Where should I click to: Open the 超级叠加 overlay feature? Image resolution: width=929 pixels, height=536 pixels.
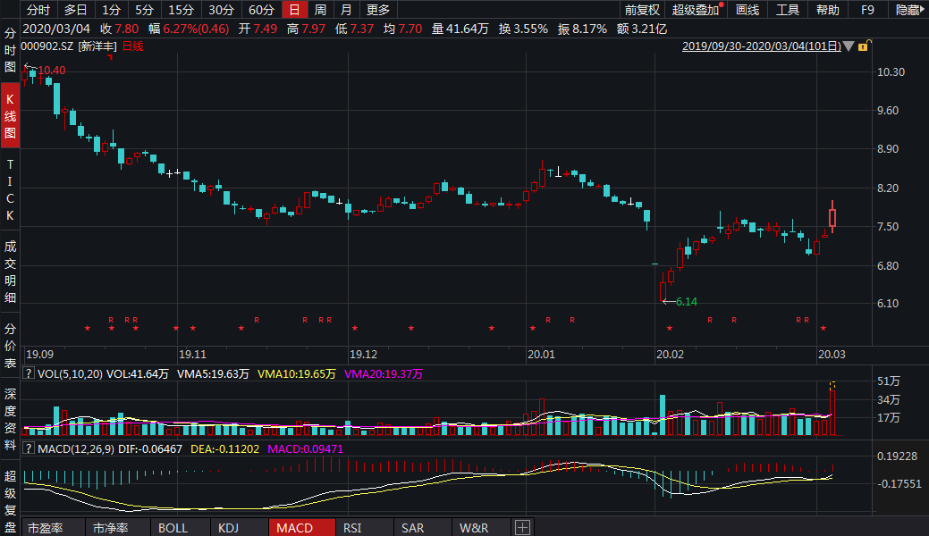click(697, 10)
